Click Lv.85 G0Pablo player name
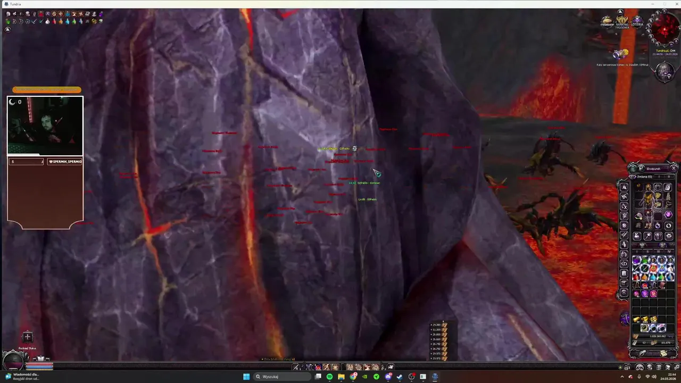The image size is (681, 383). pyautogui.click(x=368, y=199)
